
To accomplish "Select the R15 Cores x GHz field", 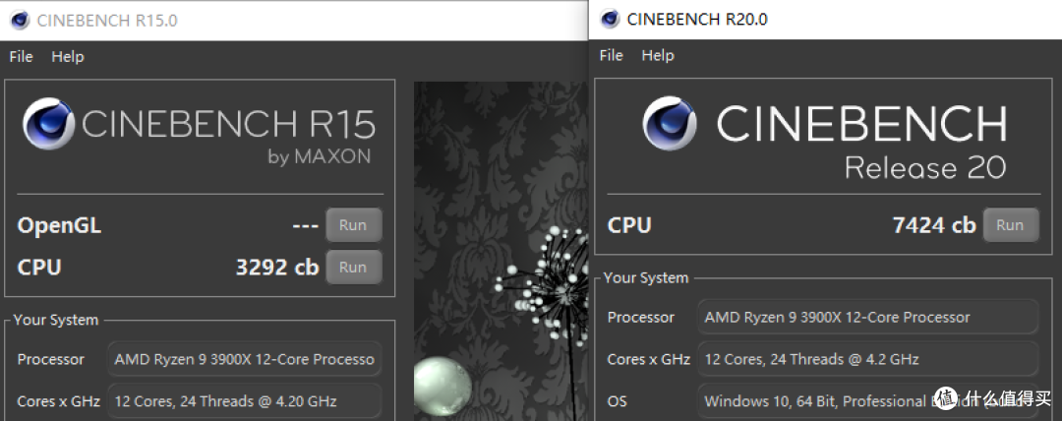I will point(245,401).
